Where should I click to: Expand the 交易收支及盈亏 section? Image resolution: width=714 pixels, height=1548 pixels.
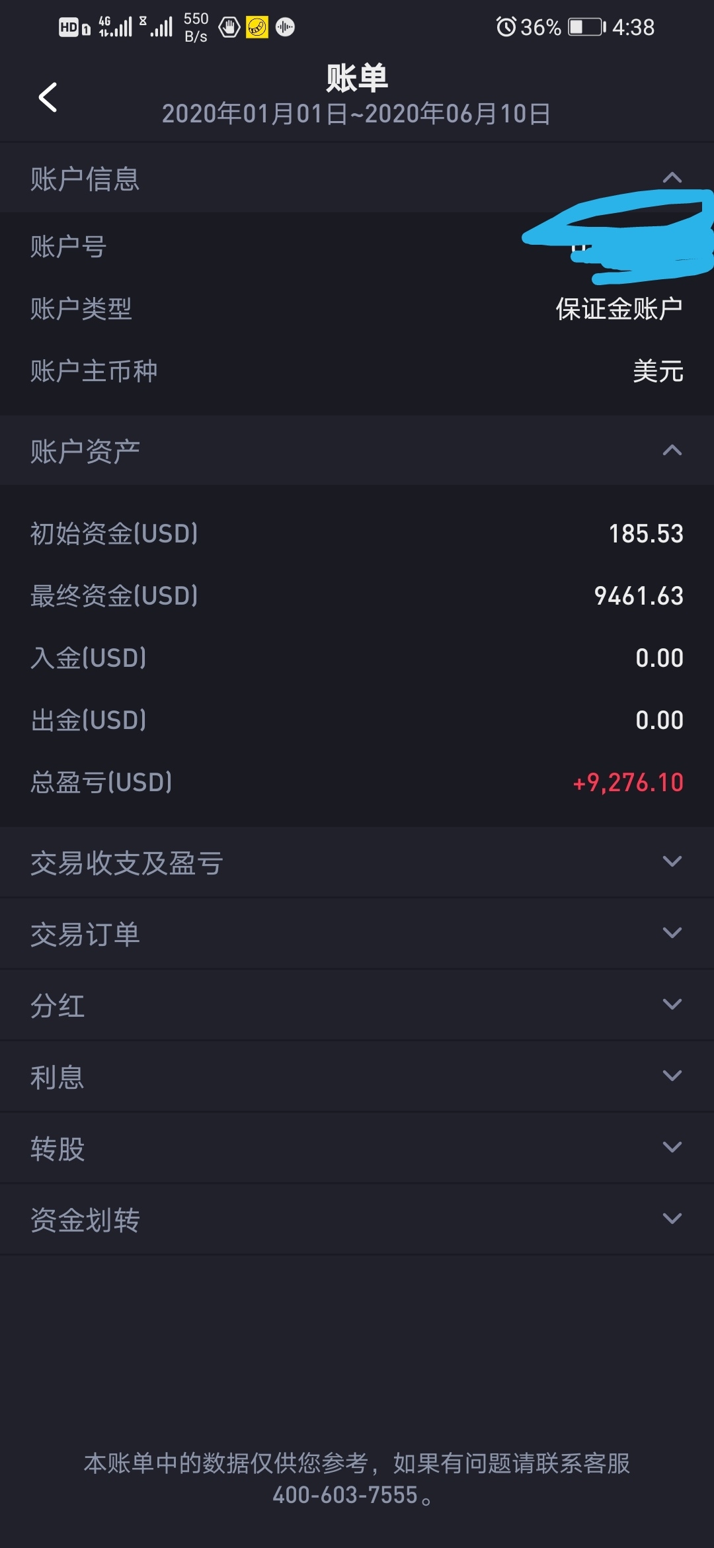click(357, 862)
